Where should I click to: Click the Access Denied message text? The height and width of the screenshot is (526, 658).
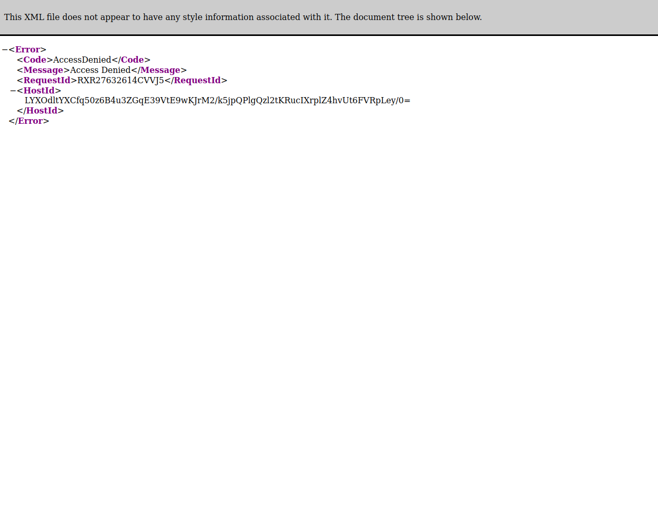pyautogui.click(x=100, y=70)
